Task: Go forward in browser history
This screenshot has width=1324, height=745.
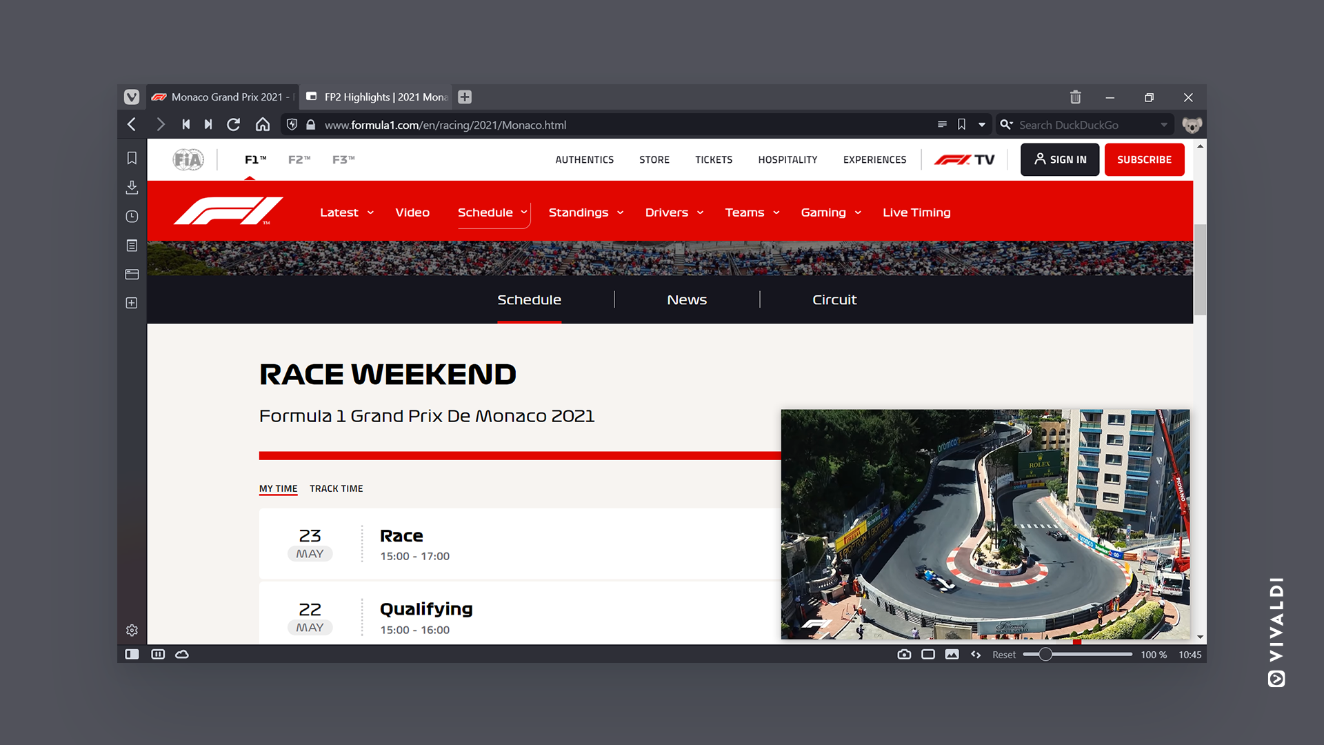Action: click(160, 125)
